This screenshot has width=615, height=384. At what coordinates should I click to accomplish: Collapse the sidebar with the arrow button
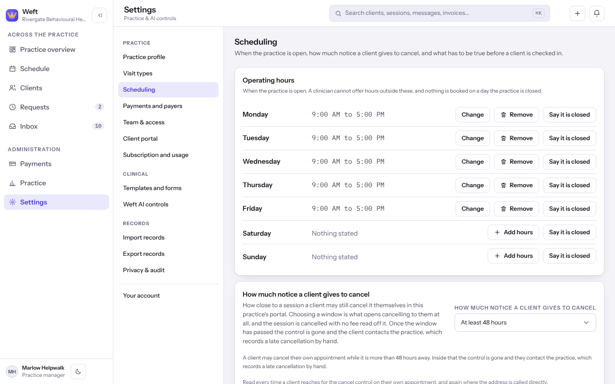(x=99, y=15)
